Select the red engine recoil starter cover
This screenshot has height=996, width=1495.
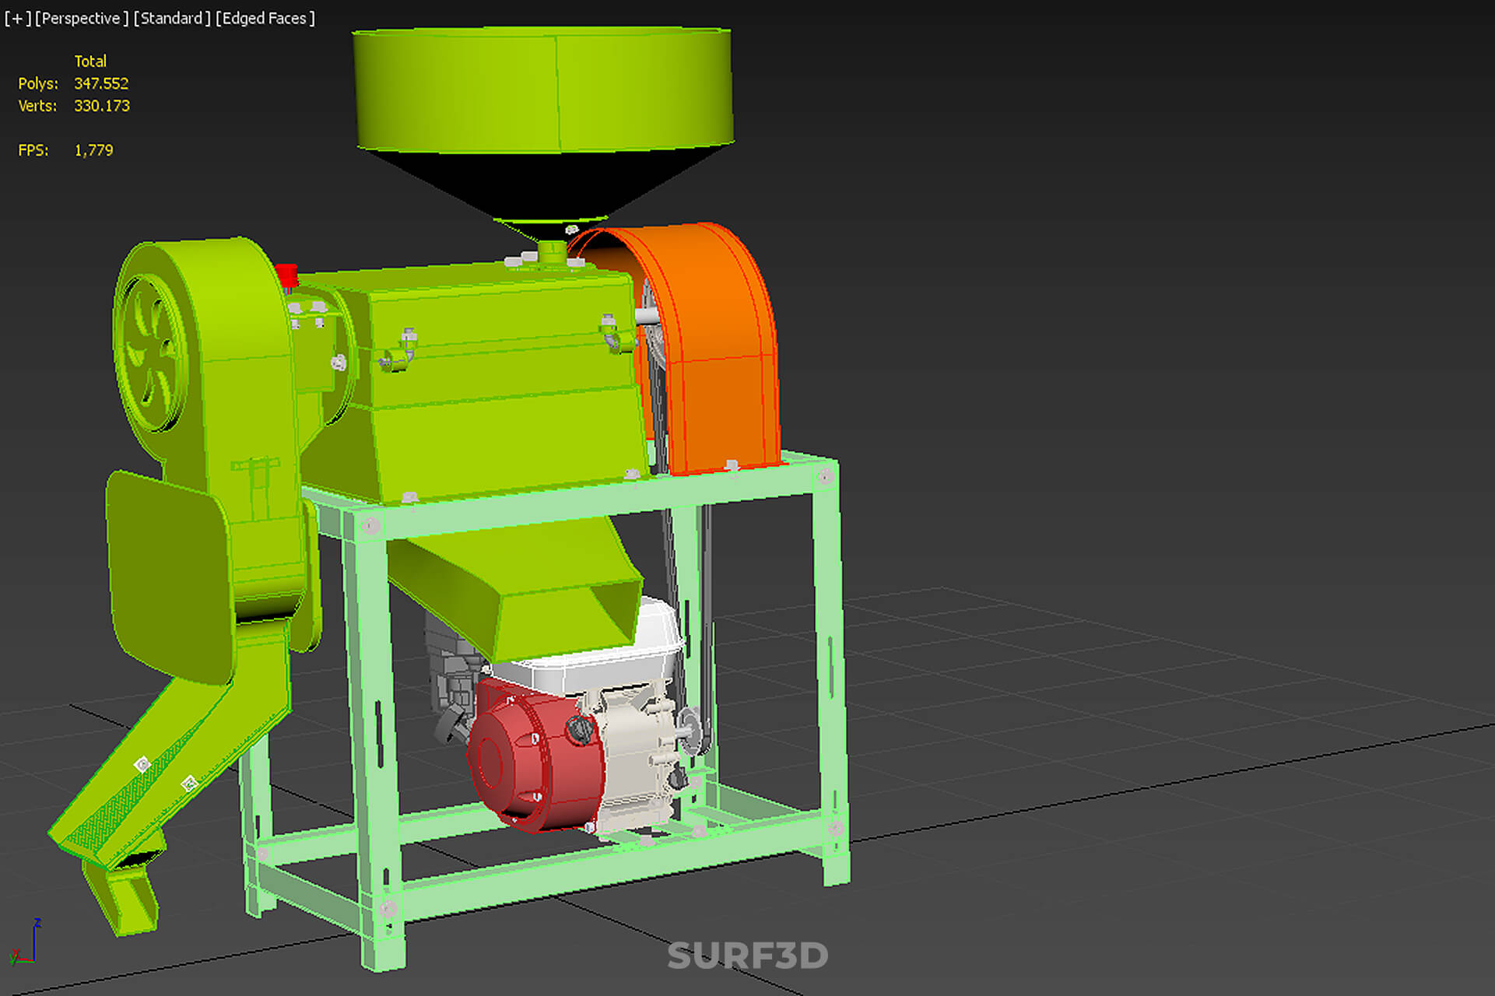pos(535,755)
